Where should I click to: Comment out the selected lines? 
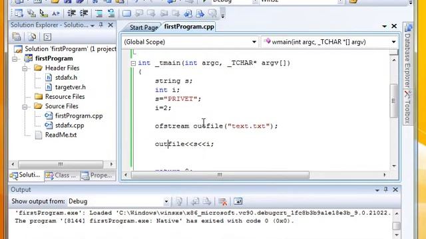99,13
